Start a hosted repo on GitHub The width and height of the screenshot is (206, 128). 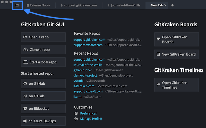click(x=43, y=84)
